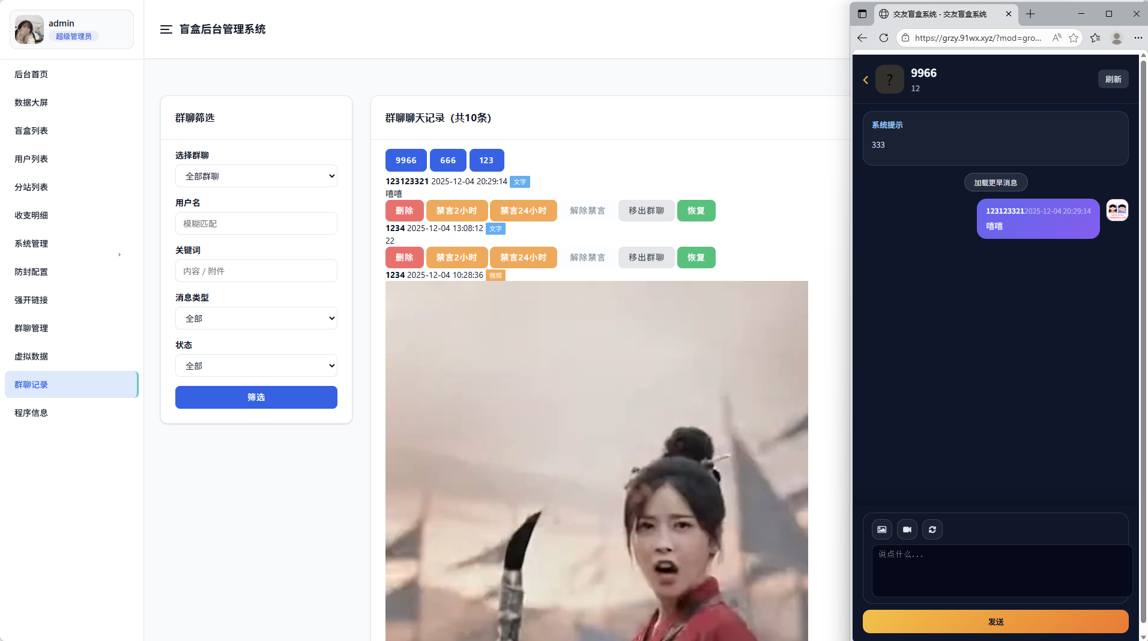Viewport: 1148px width, 641px height.
Task: Click the 筛选 filter button
Action: [256, 397]
